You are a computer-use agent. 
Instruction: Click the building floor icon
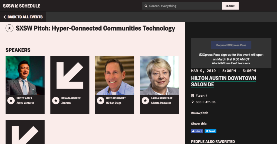[193, 96]
